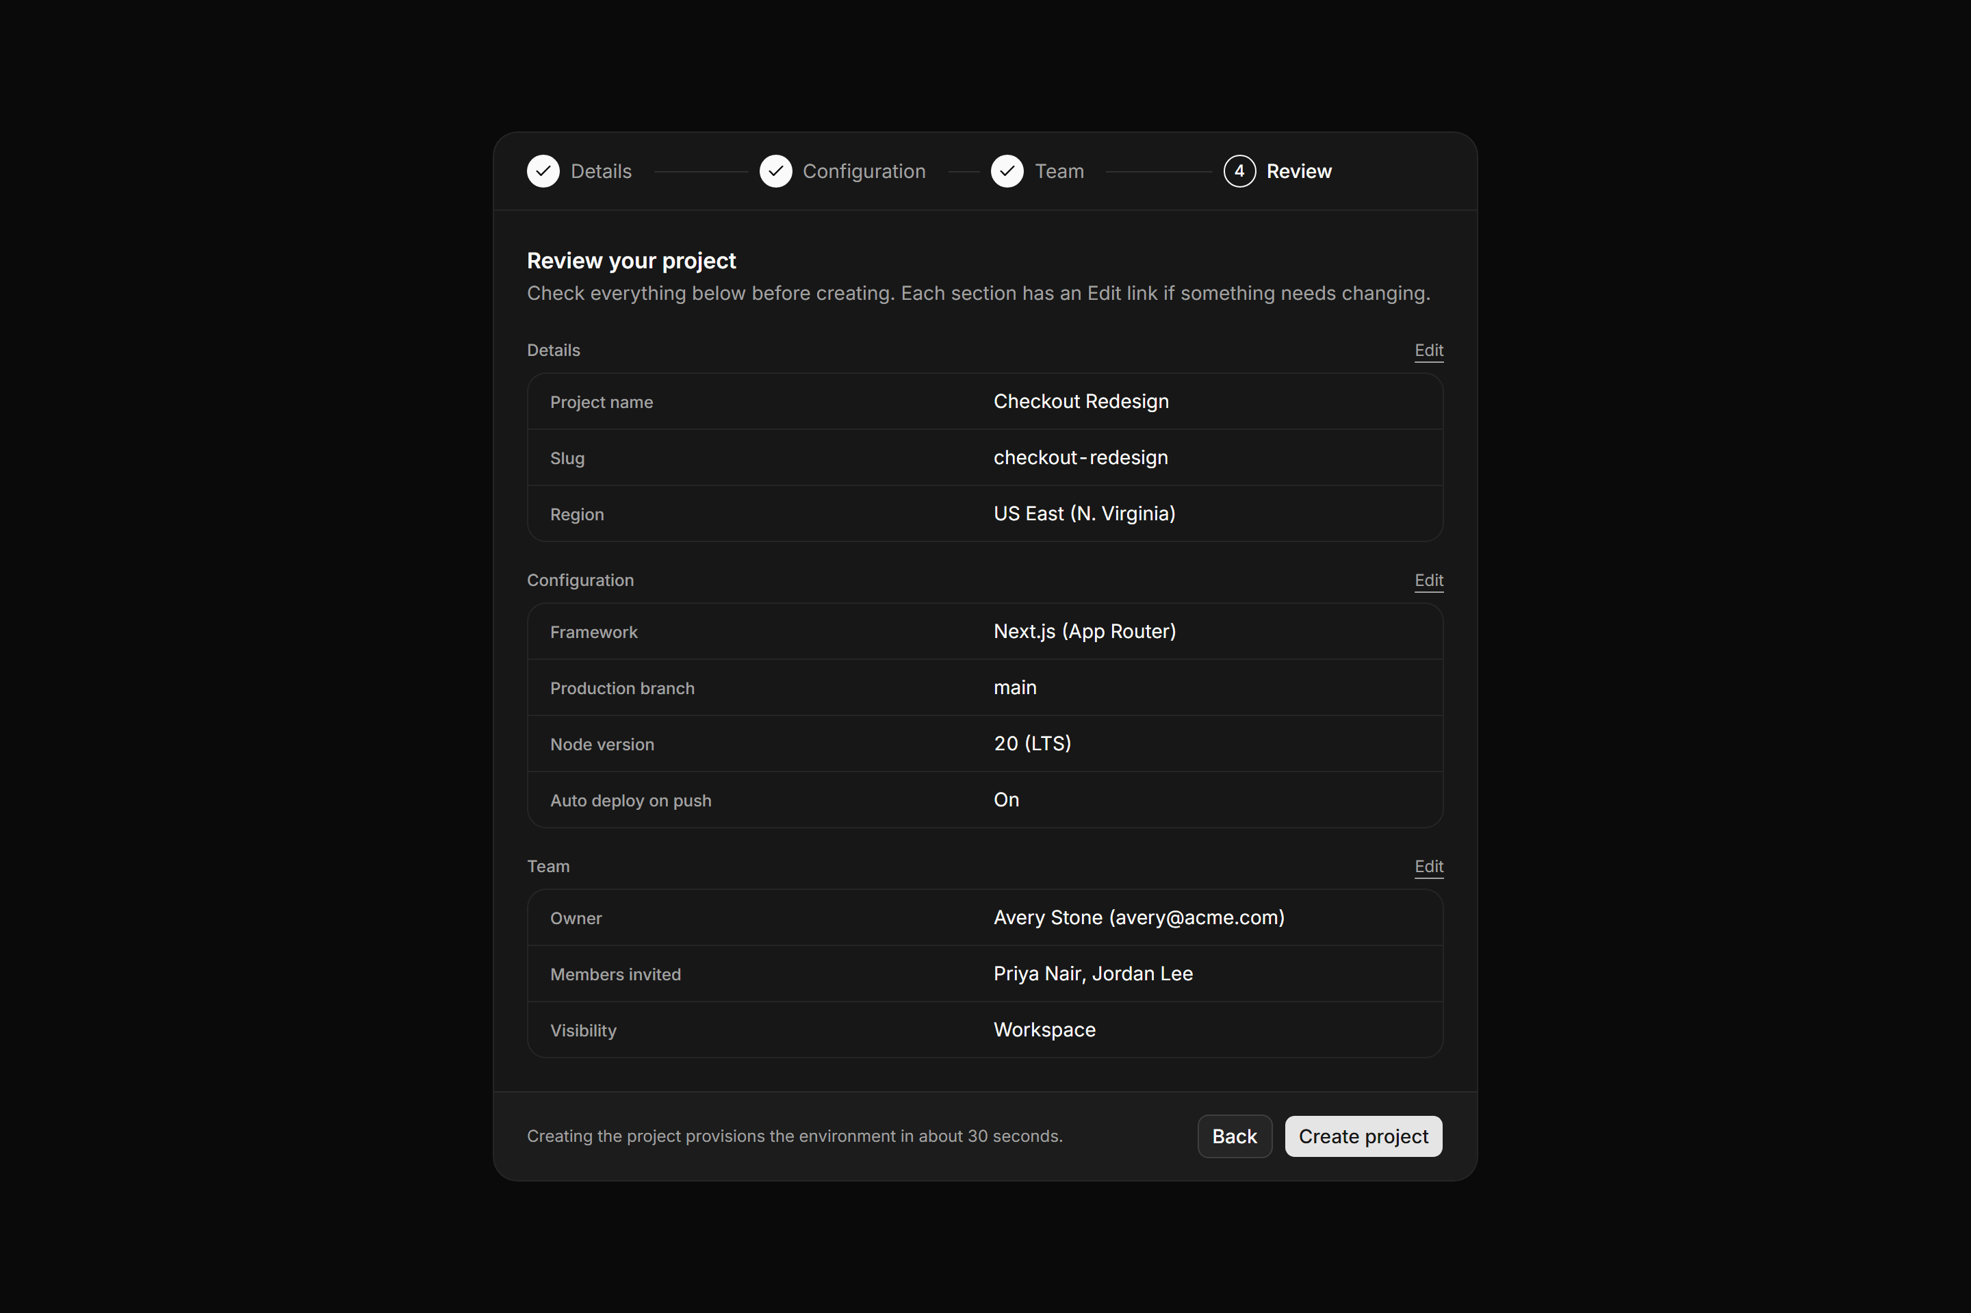Click the 'Checkout Redesign' project name value
1971x1313 pixels.
(x=1081, y=402)
